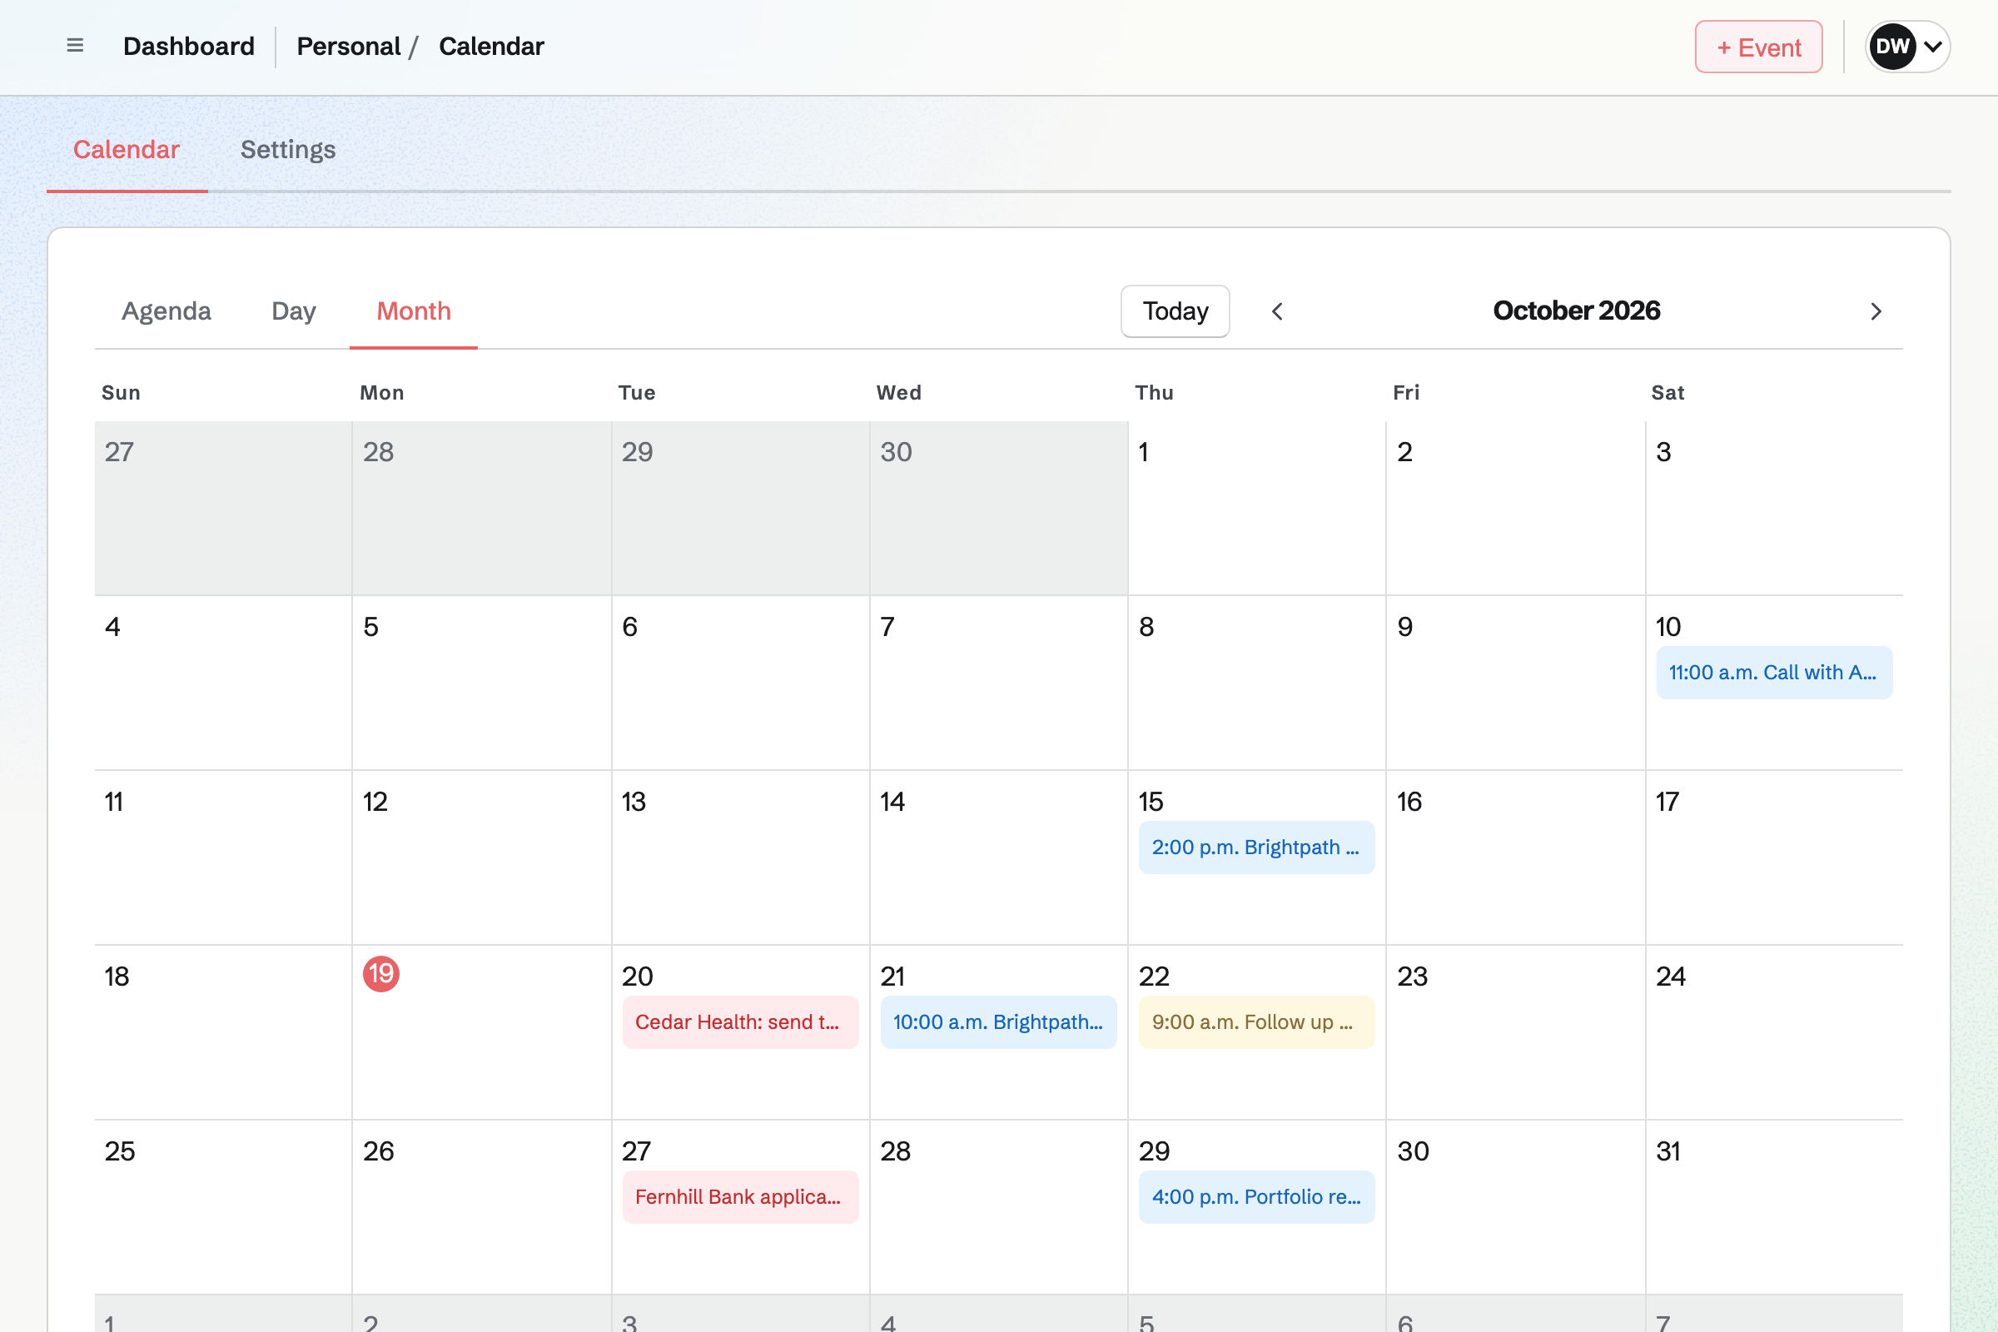Select October 30 date cell
The width and height of the screenshot is (1998, 1332).
pyautogui.click(x=1515, y=1208)
